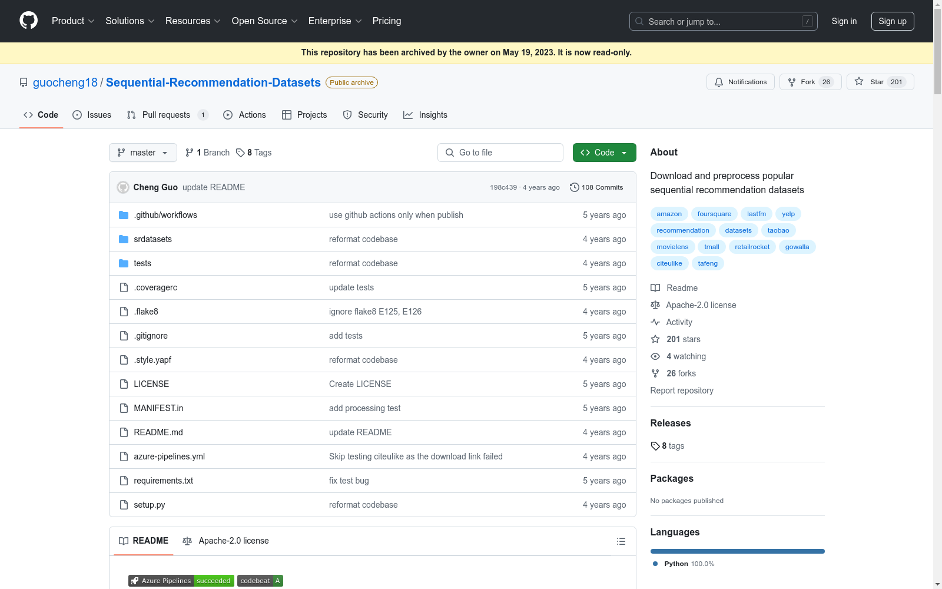This screenshot has width=942, height=589.
Task: Expand the Enterprise menu
Action: 335,21
